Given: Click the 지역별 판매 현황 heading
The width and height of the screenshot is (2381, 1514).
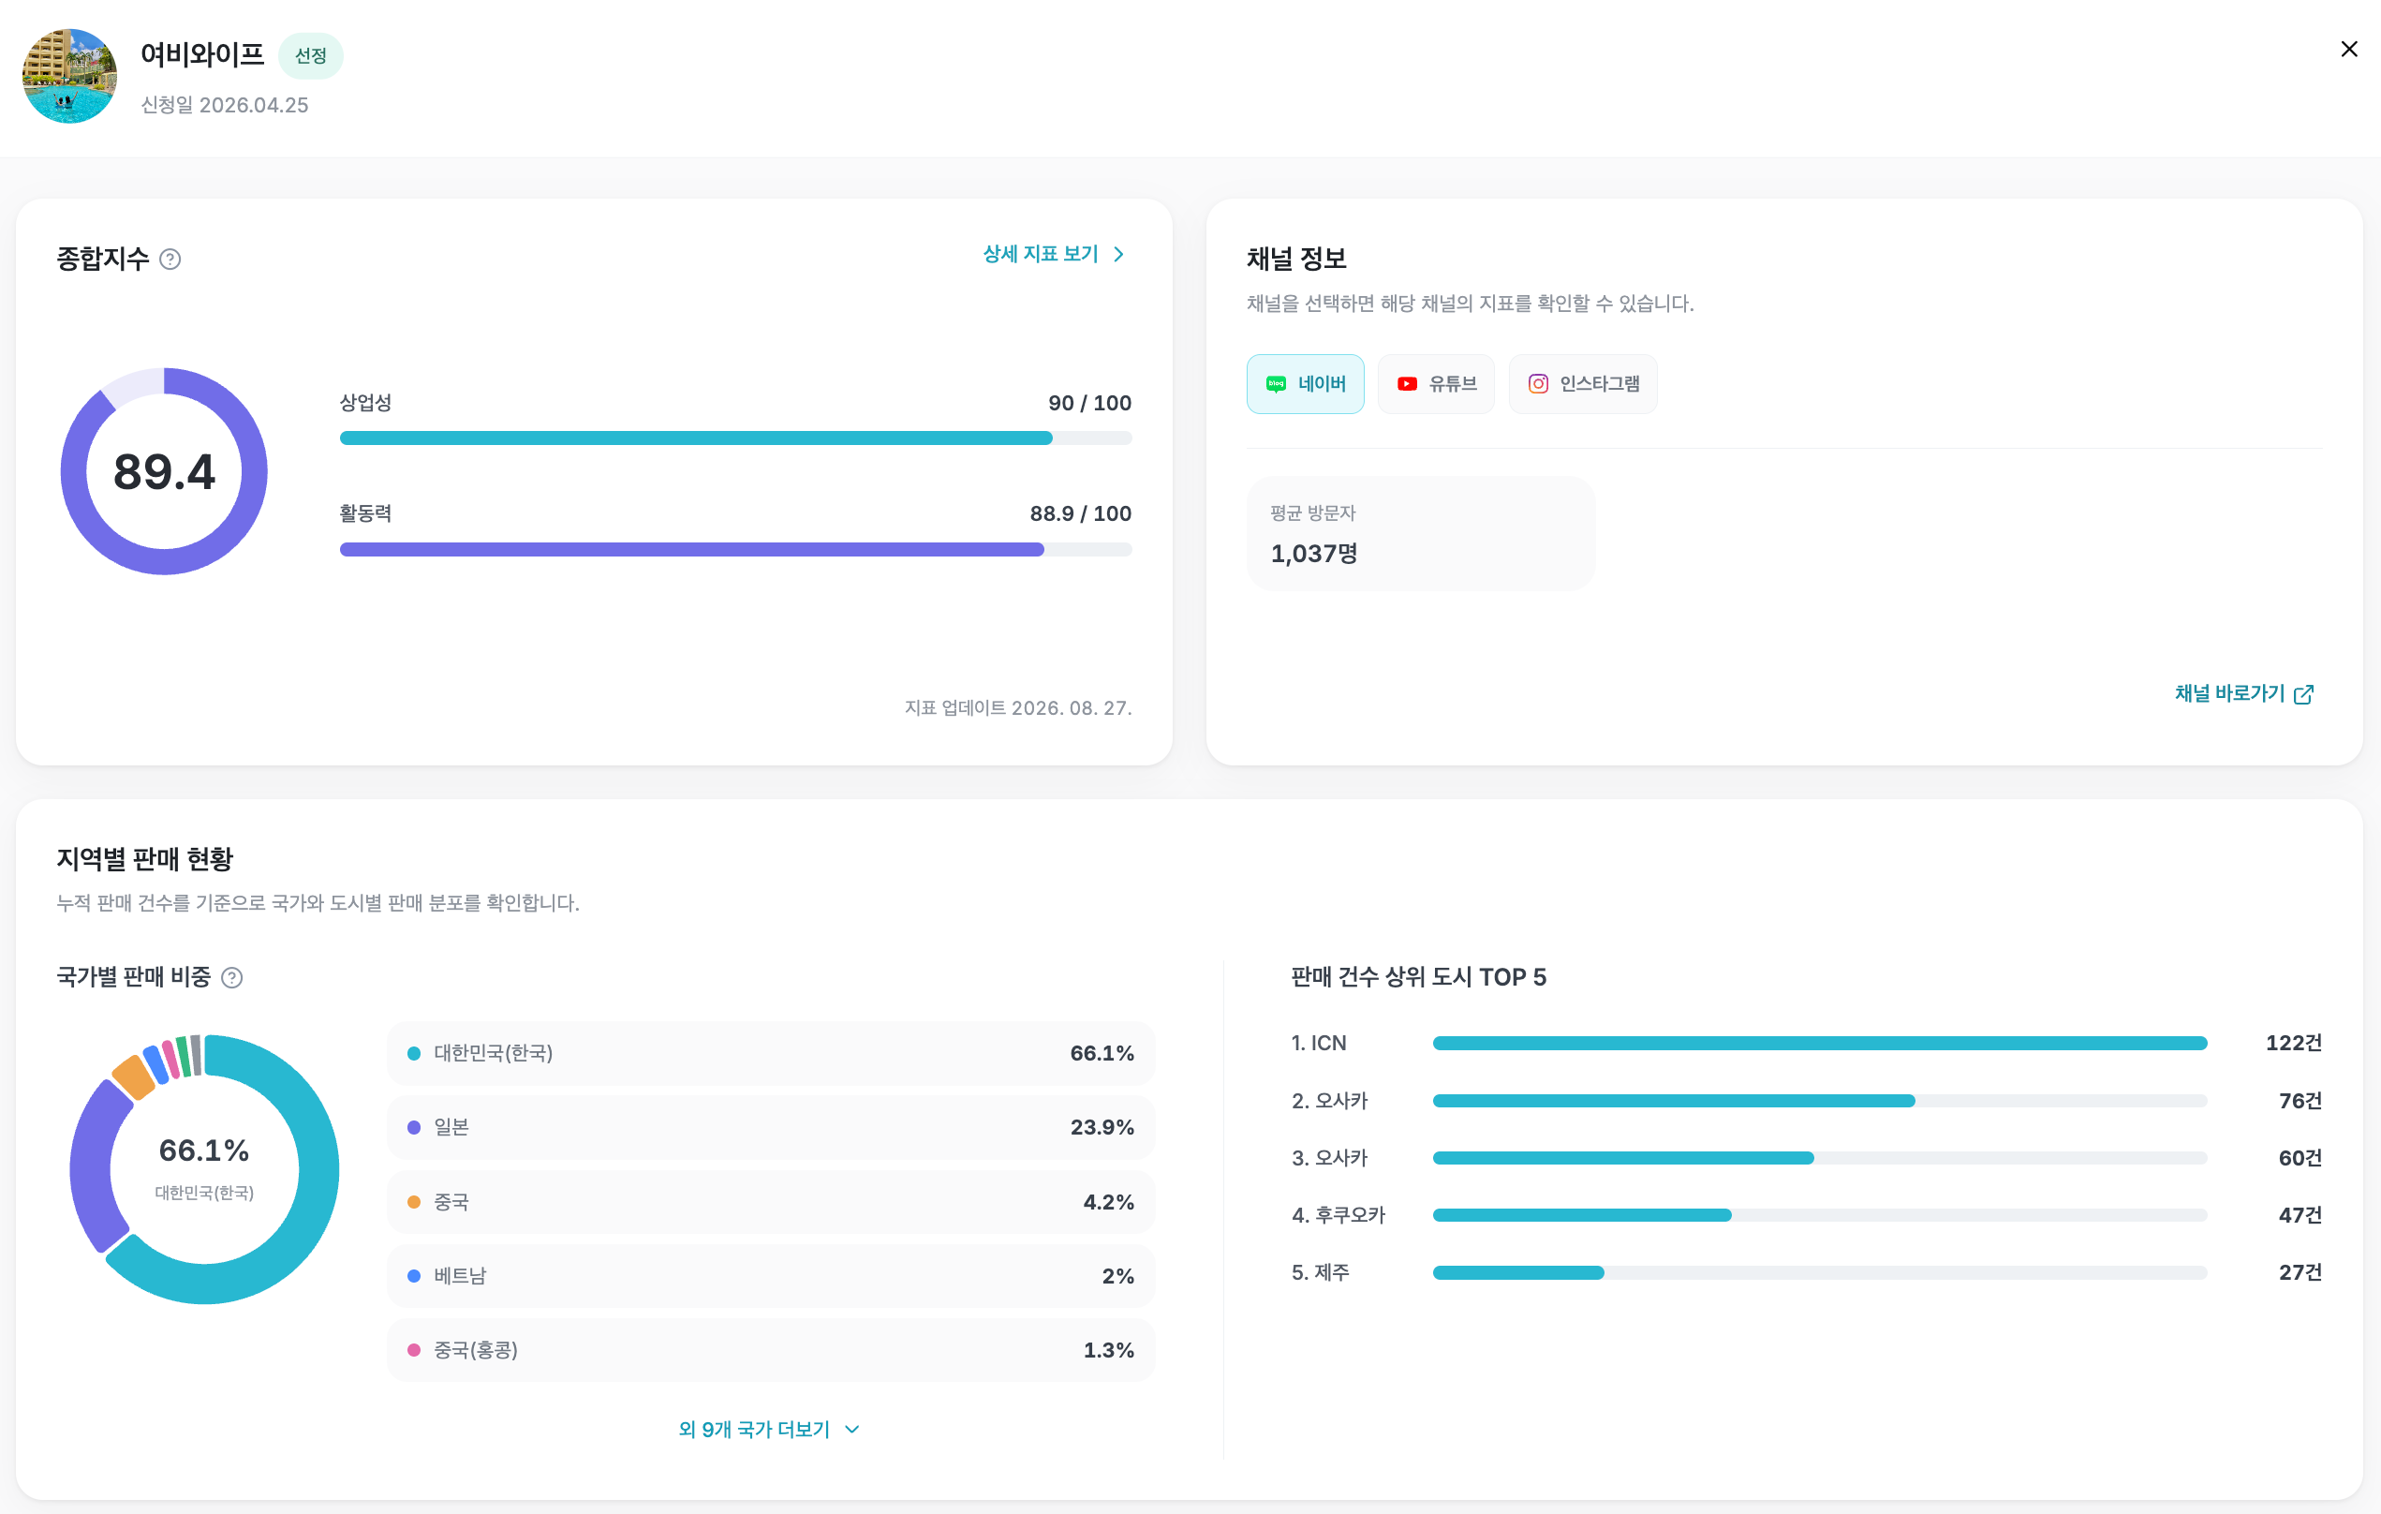Looking at the screenshot, I should point(144,858).
